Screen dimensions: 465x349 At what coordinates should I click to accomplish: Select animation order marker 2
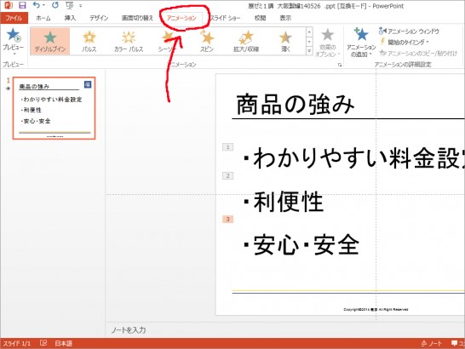click(x=227, y=175)
